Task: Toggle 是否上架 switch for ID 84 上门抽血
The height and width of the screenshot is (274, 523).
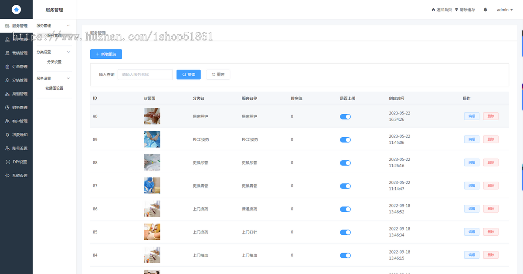Action: click(x=345, y=255)
